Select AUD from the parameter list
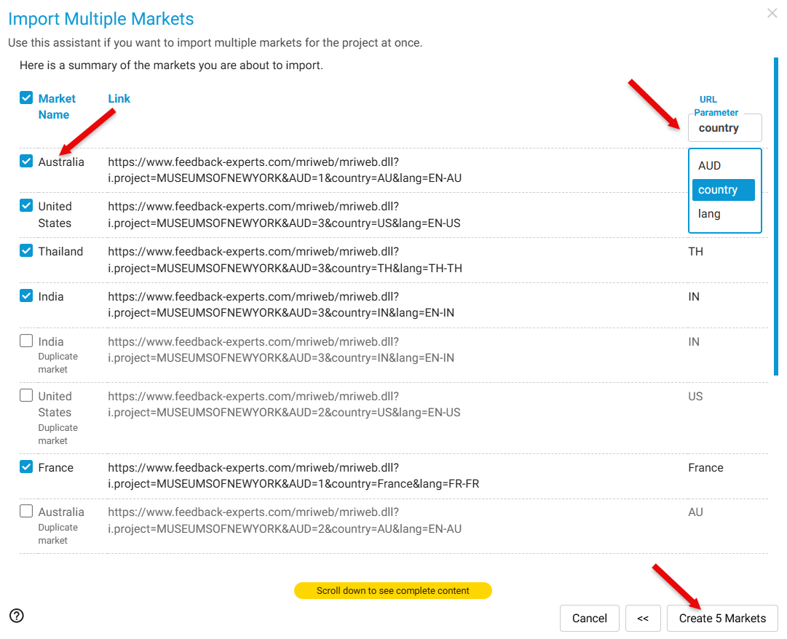The width and height of the screenshot is (787, 639). (x=710, y=166)
